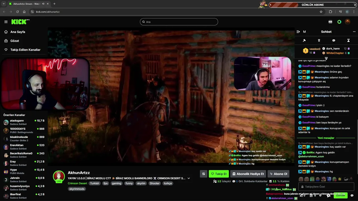Click the turkçe tag
This screenshot has width=358, height=201.
tap(168, 183)
